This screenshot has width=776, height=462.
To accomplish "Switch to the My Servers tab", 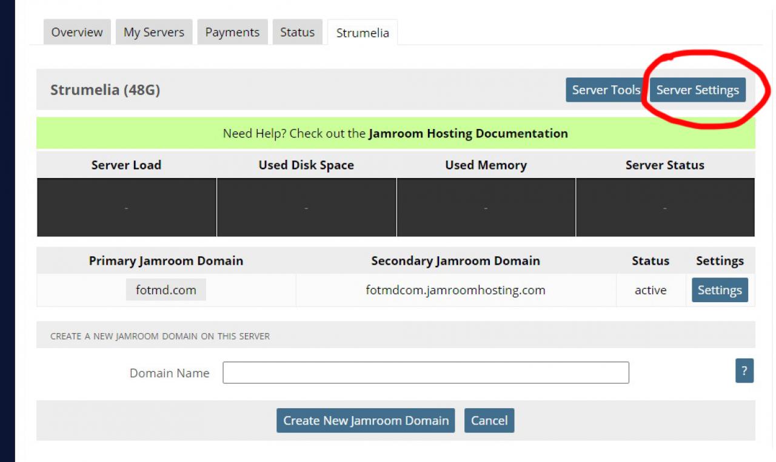I will (154, 32).
